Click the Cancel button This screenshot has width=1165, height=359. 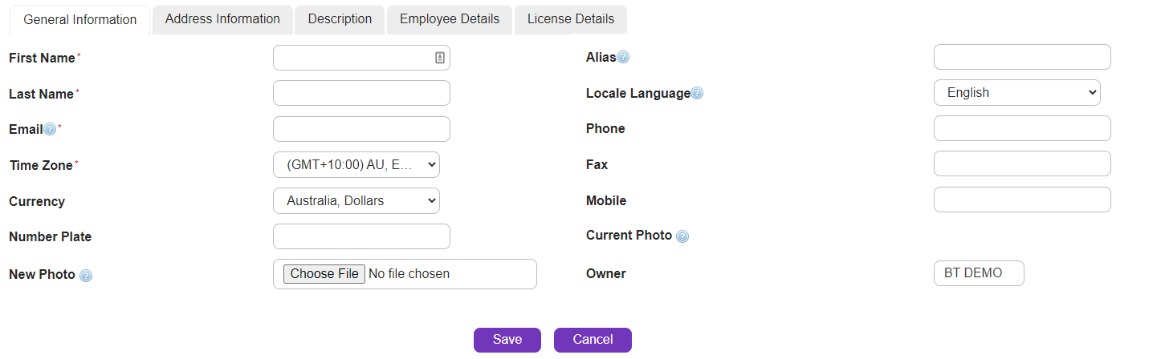(593, 340)
